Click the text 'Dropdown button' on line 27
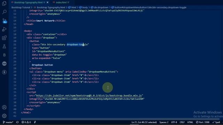 click(43, 65)
